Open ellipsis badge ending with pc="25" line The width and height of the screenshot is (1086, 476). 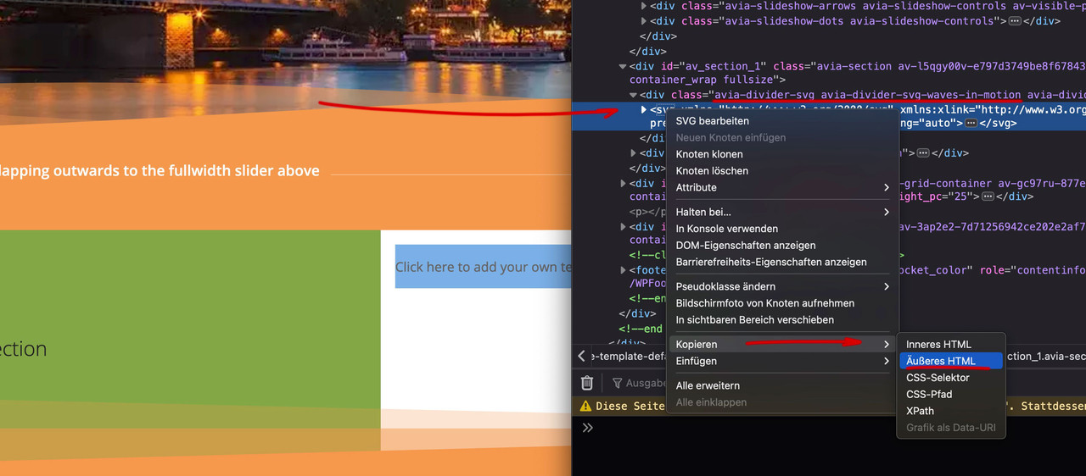(x=988, y=196)
